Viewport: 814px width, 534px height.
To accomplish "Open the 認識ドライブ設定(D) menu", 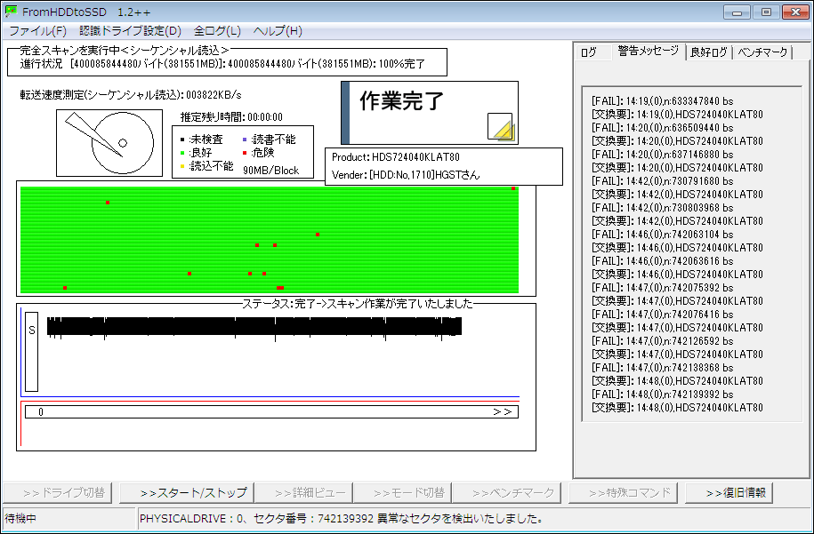I will 130,31.
